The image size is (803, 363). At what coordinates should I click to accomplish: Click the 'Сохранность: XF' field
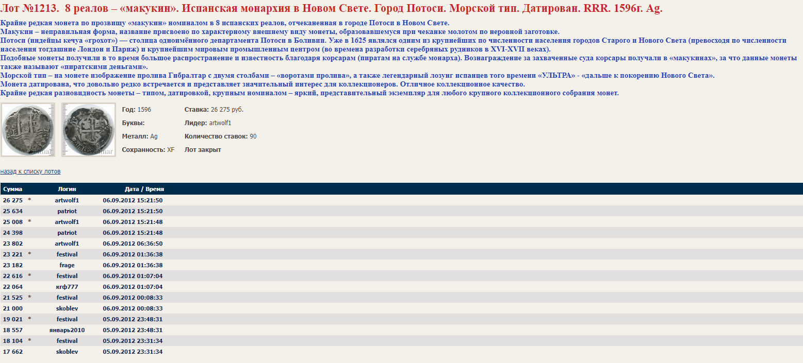pyautogui.click(x=148, y=150)
